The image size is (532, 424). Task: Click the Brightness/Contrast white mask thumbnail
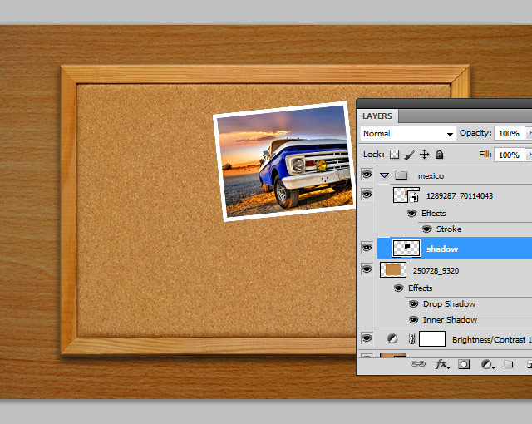tap(432, 338)
